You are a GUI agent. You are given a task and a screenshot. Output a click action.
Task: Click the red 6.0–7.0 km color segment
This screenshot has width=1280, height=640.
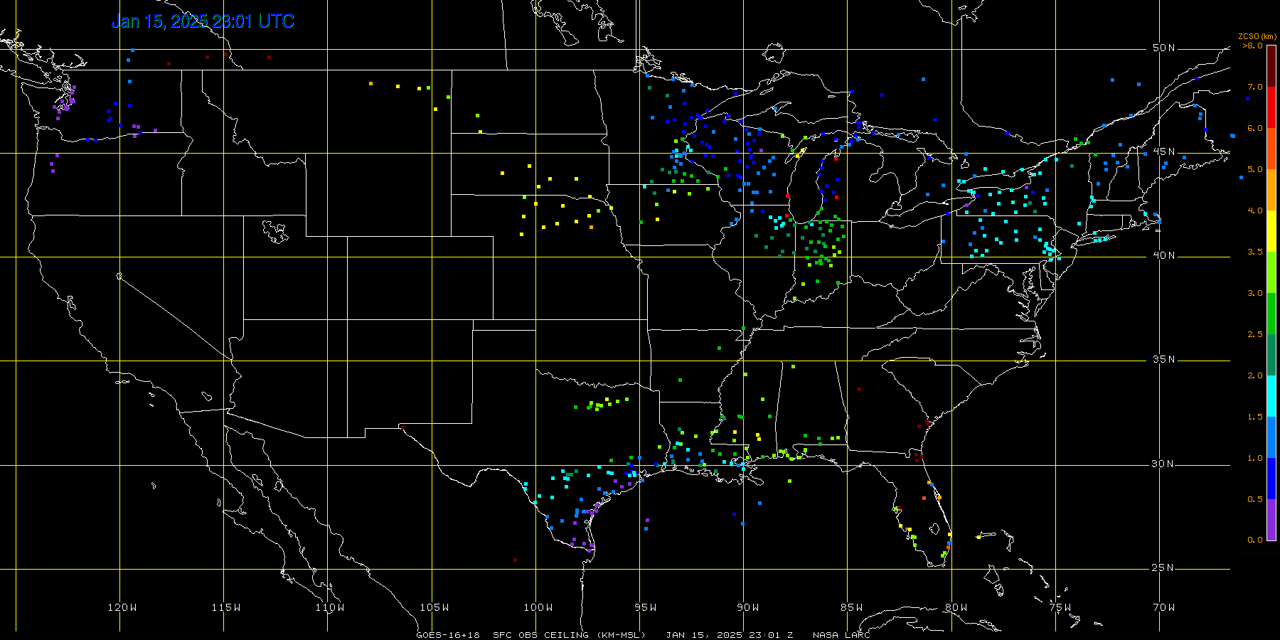pyautogui.click(x=1271, y=107)
